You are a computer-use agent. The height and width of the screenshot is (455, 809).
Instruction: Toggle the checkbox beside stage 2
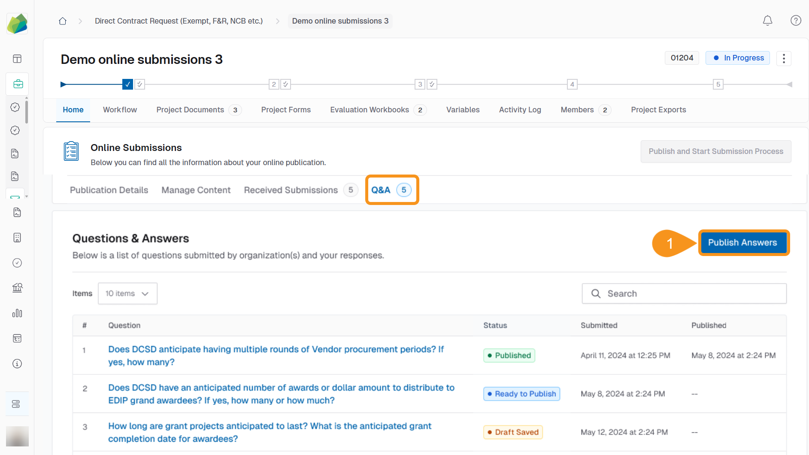(x=286, y=84)
